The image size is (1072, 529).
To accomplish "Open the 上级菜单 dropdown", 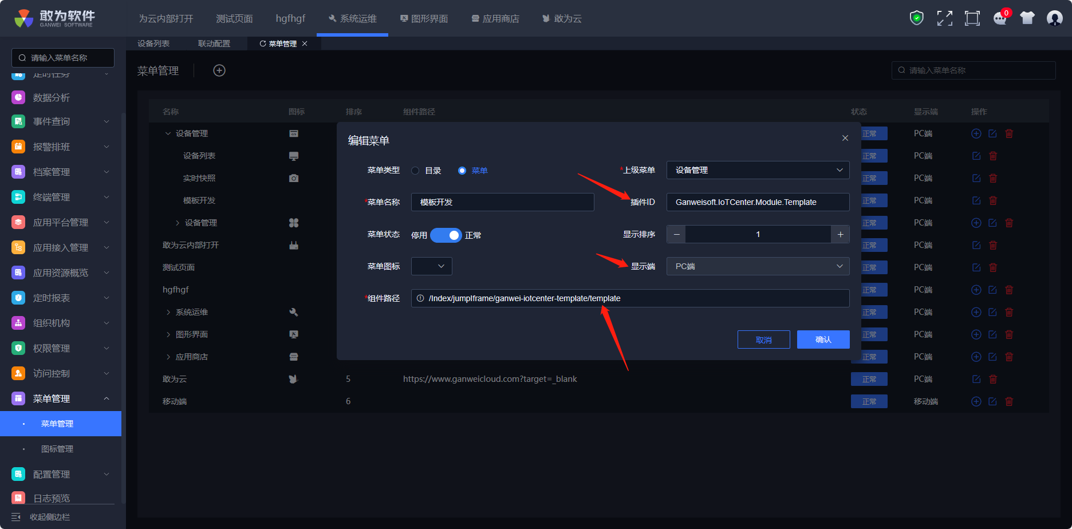I will click(757, 170).
